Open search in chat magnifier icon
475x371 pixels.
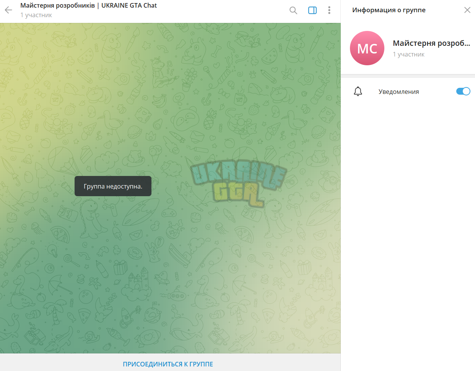[x=293, y=10]
